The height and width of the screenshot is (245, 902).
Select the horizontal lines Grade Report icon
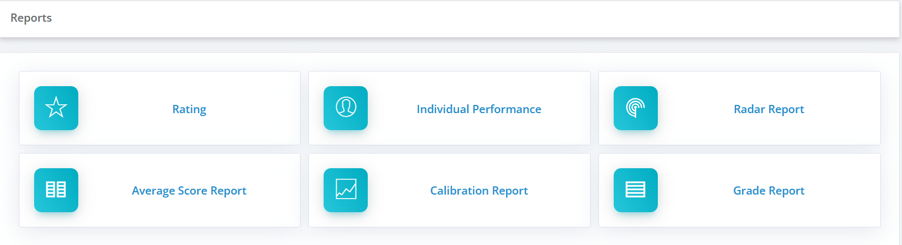tap(635, 190)
